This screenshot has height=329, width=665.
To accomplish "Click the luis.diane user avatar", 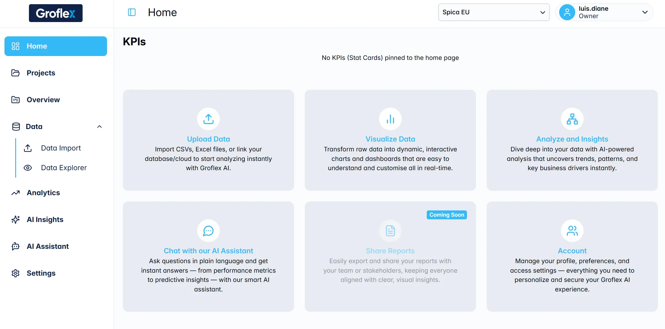I will coord(567,12).
